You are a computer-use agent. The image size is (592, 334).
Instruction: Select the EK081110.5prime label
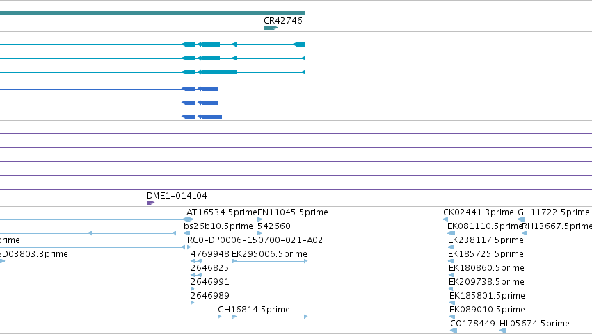[485, 226]
